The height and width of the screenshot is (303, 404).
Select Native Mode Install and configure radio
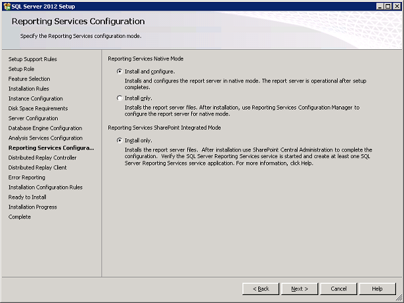coord(120,71)
